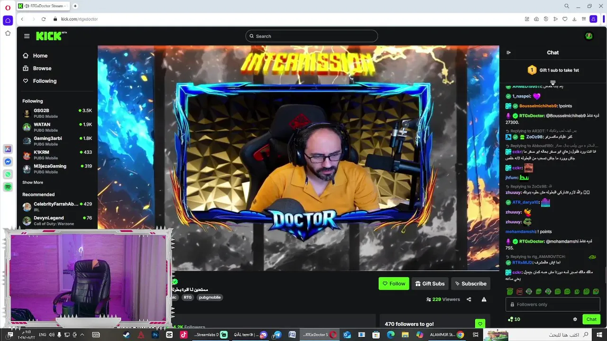Open WATAN channel in Following list
Screen dimensions: 607x341
(57, 127)
